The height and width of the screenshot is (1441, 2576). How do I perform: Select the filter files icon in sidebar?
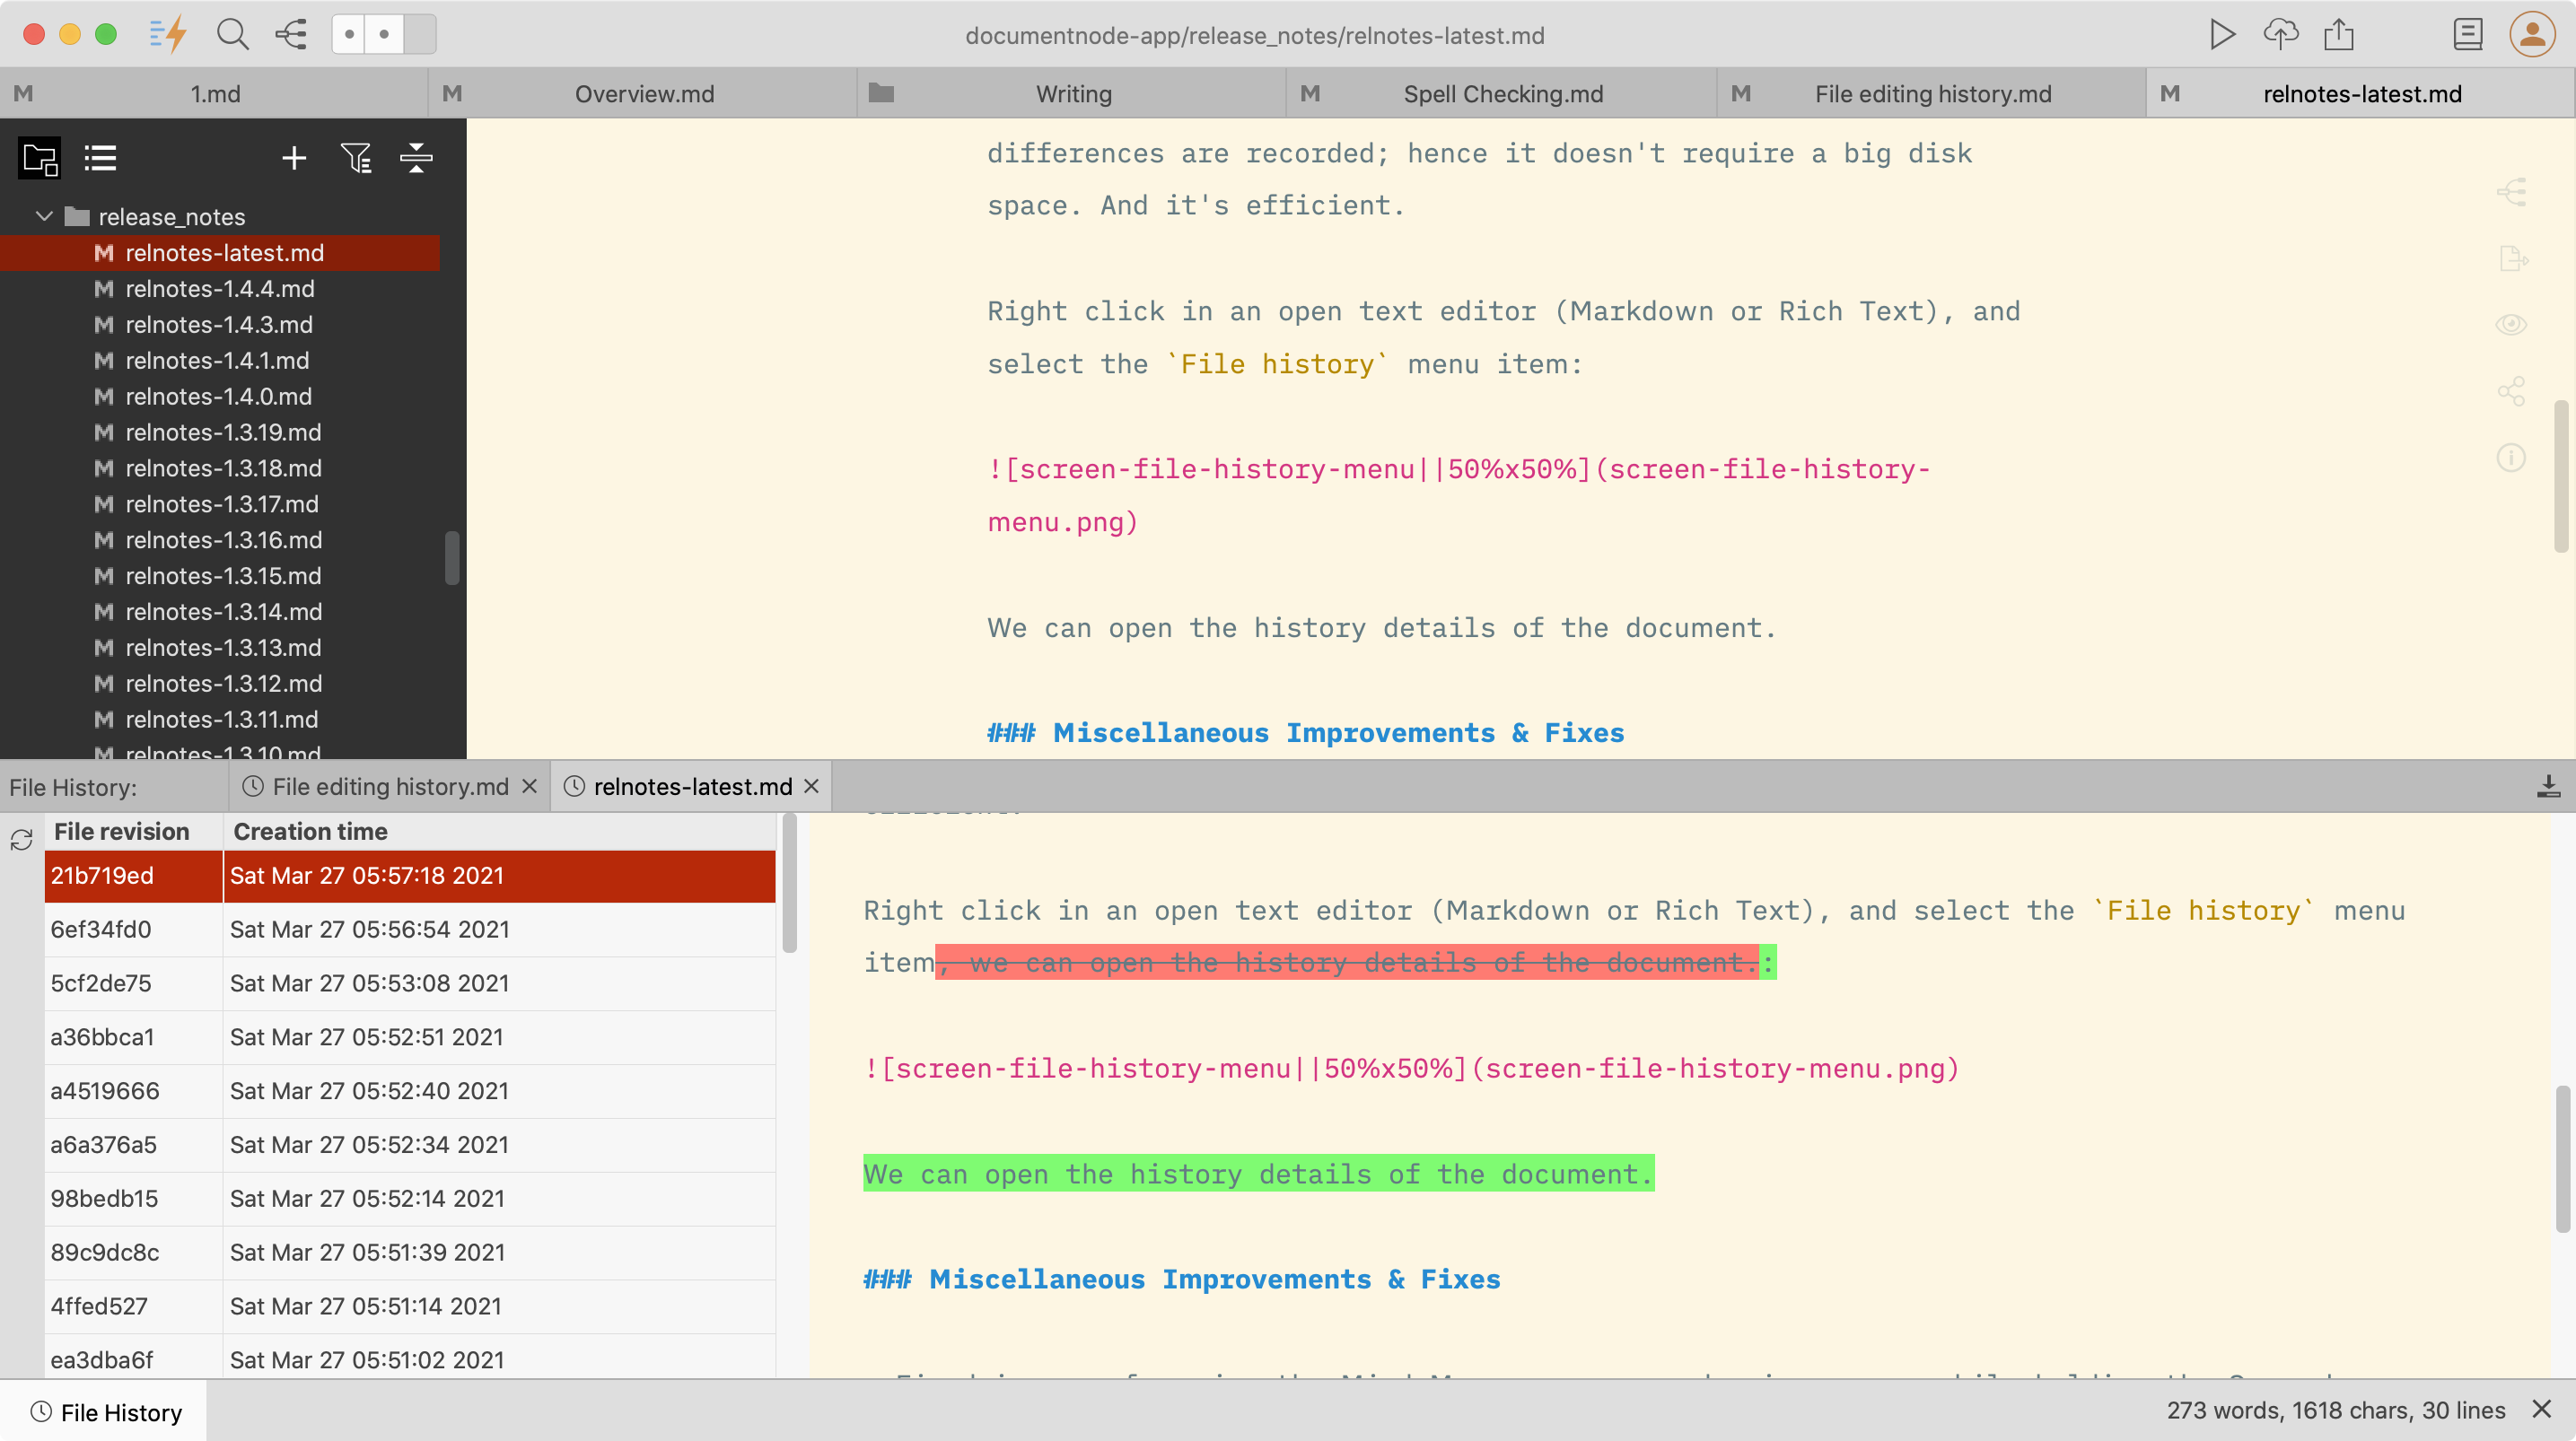click(x=355, y=157)
